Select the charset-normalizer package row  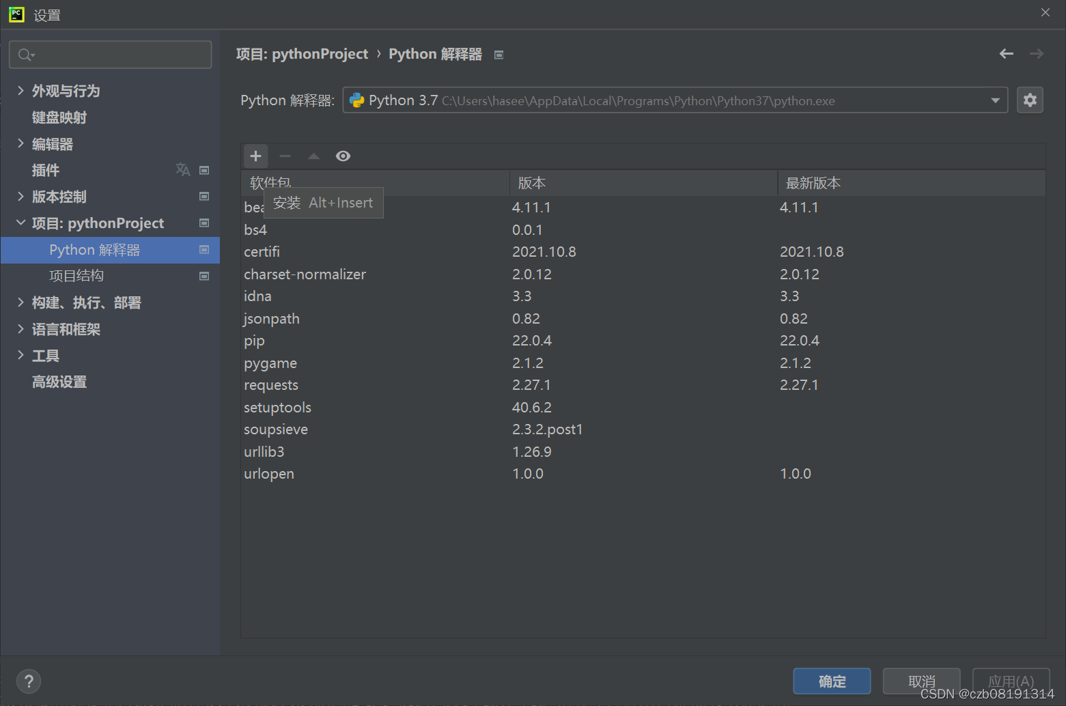(x=643, y=274)
